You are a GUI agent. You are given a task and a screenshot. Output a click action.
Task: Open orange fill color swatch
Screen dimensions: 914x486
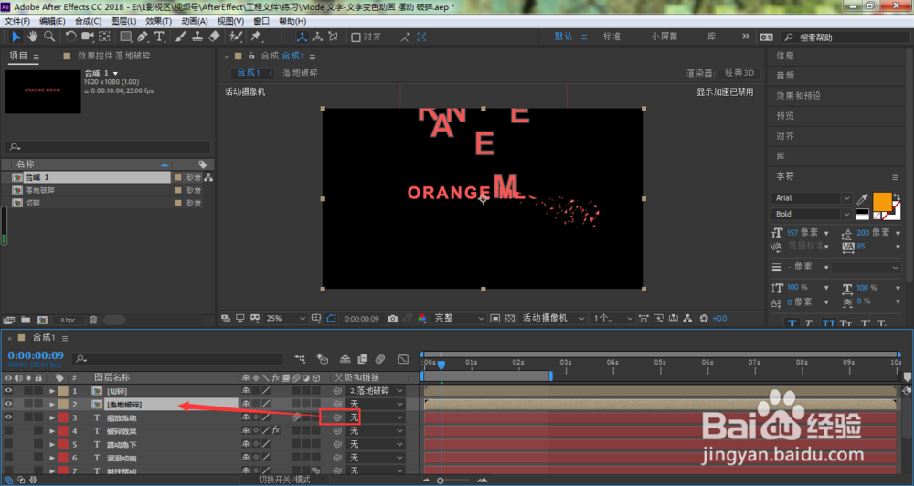(x=882, y=202)
